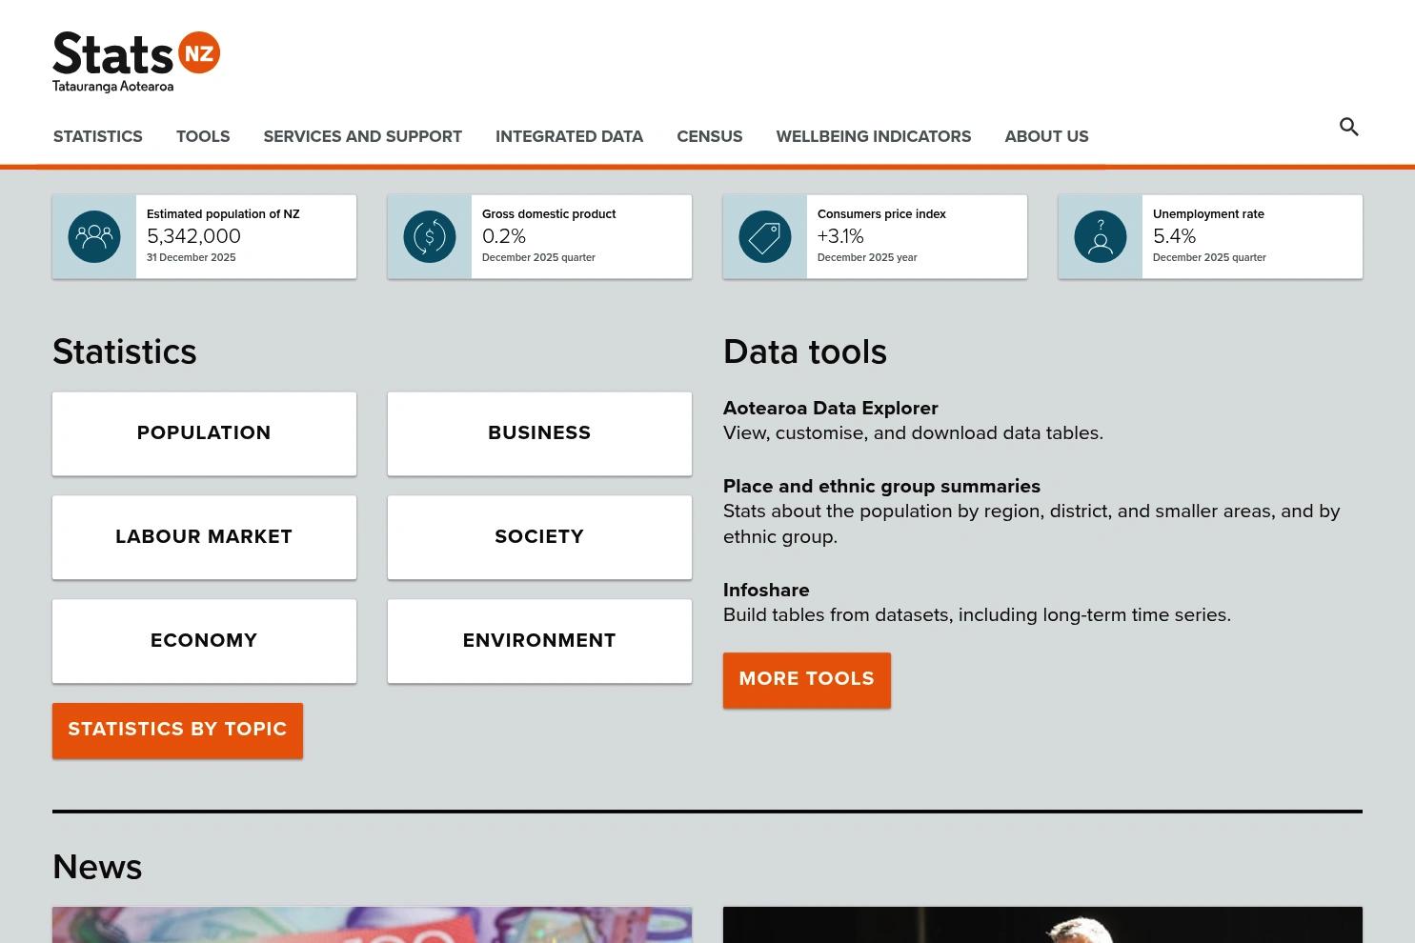
Task: Select the Population statistics tile
Action: pyautogui.click(x=204, y=433)
